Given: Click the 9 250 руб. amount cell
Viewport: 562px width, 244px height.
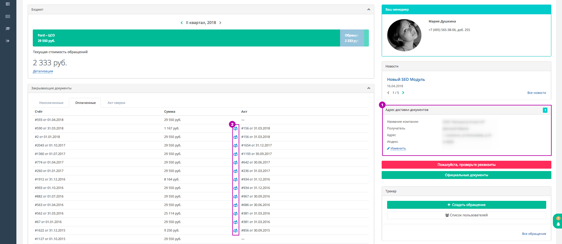Looking at the screenshot, I should [x=172, y=230].
